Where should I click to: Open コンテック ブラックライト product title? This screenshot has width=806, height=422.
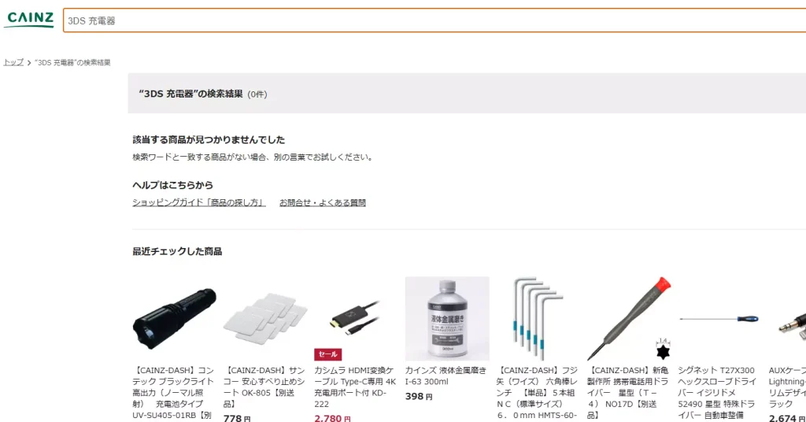[173, 393]
